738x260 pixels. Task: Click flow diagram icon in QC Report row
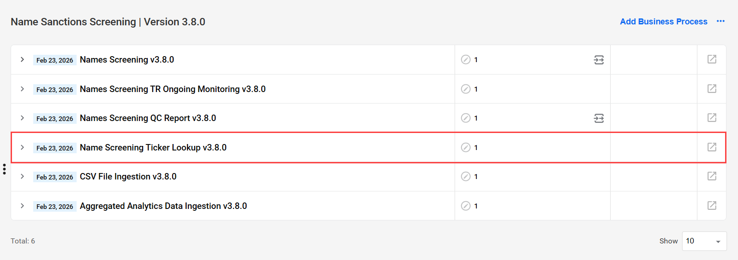point(599,118)
